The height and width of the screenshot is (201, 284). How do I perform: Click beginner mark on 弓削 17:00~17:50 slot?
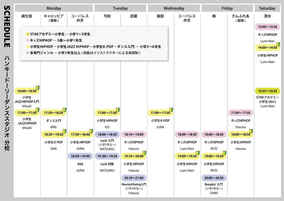(x=118, y=110)
